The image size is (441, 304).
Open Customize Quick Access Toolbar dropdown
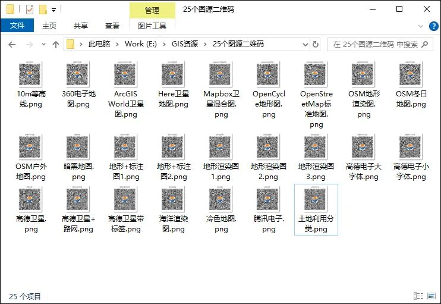53,10
